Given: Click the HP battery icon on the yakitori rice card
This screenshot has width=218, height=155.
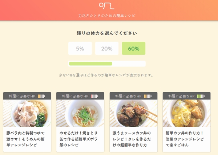Looking at the screenshot, I should [94, 96].
